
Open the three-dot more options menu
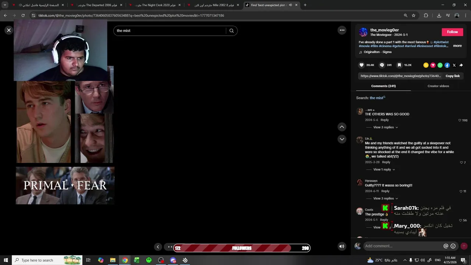pos(342,30)
